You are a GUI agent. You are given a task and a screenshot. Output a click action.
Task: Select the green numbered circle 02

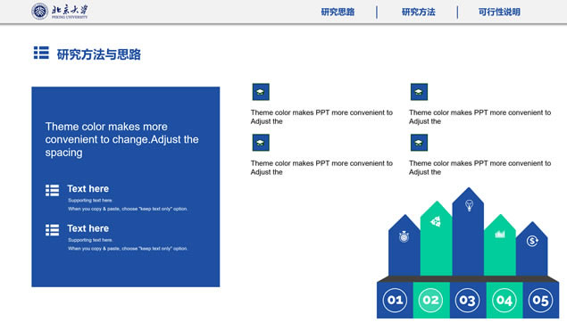(430, 300)
